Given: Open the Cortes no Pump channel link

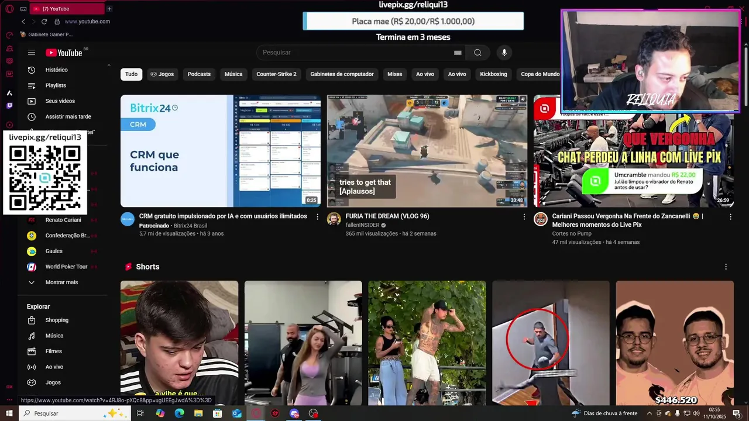Looking at the screenshot, I should coord(572,234).
